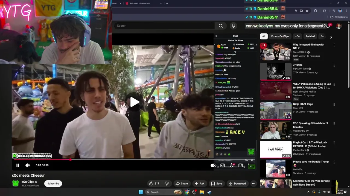Click the Windows taskbar Search box
The height and width of the screenshot is (196, 350).
164,192
